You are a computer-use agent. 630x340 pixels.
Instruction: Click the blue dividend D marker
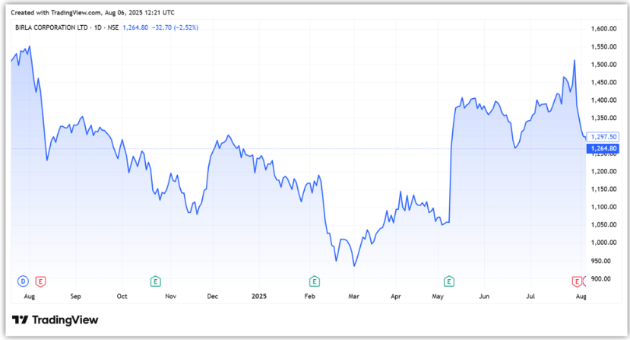coord(23,281)
